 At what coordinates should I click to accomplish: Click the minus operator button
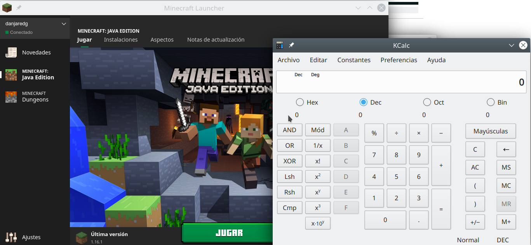(441, 133)
